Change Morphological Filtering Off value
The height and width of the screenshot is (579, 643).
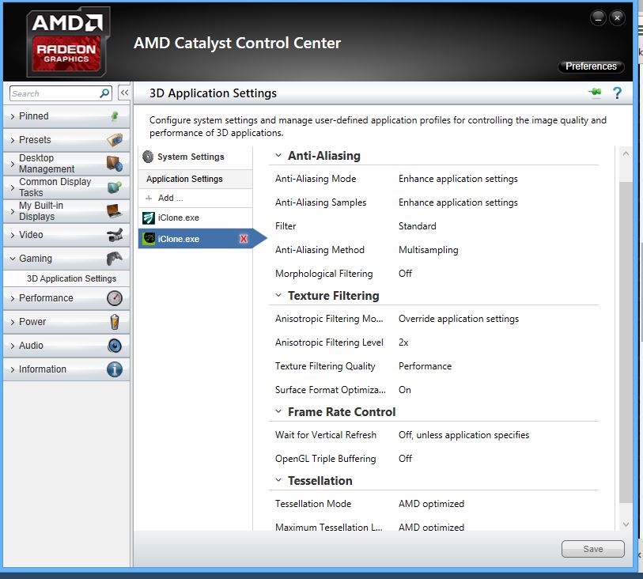point(405,274)
